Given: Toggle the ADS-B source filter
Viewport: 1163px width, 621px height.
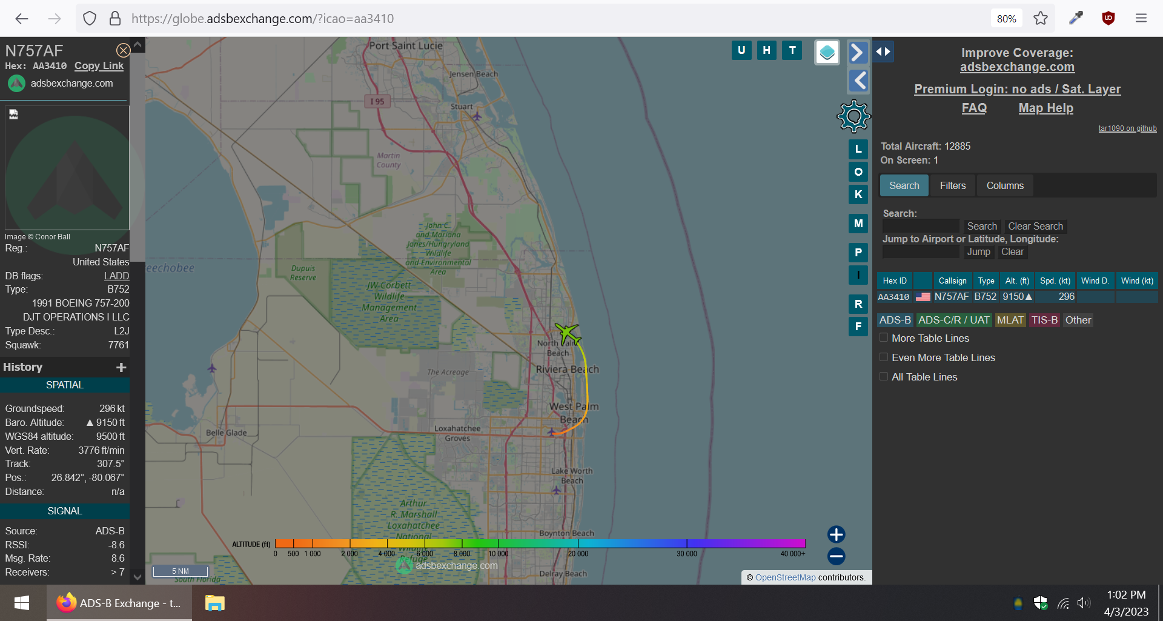Looking at the screenshot, I should 895,320.
